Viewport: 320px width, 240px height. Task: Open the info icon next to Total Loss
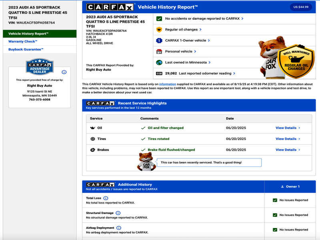coord(106,198)
